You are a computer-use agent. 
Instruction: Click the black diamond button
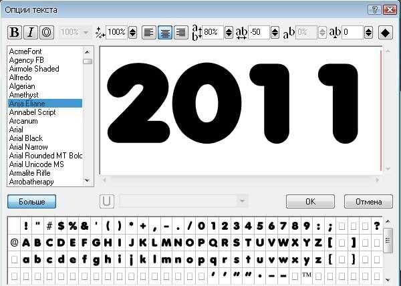386,33
